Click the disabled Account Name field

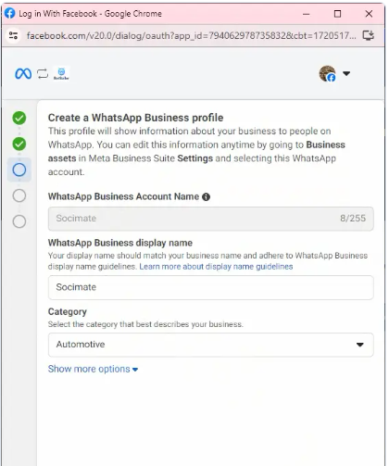(211, 219)
